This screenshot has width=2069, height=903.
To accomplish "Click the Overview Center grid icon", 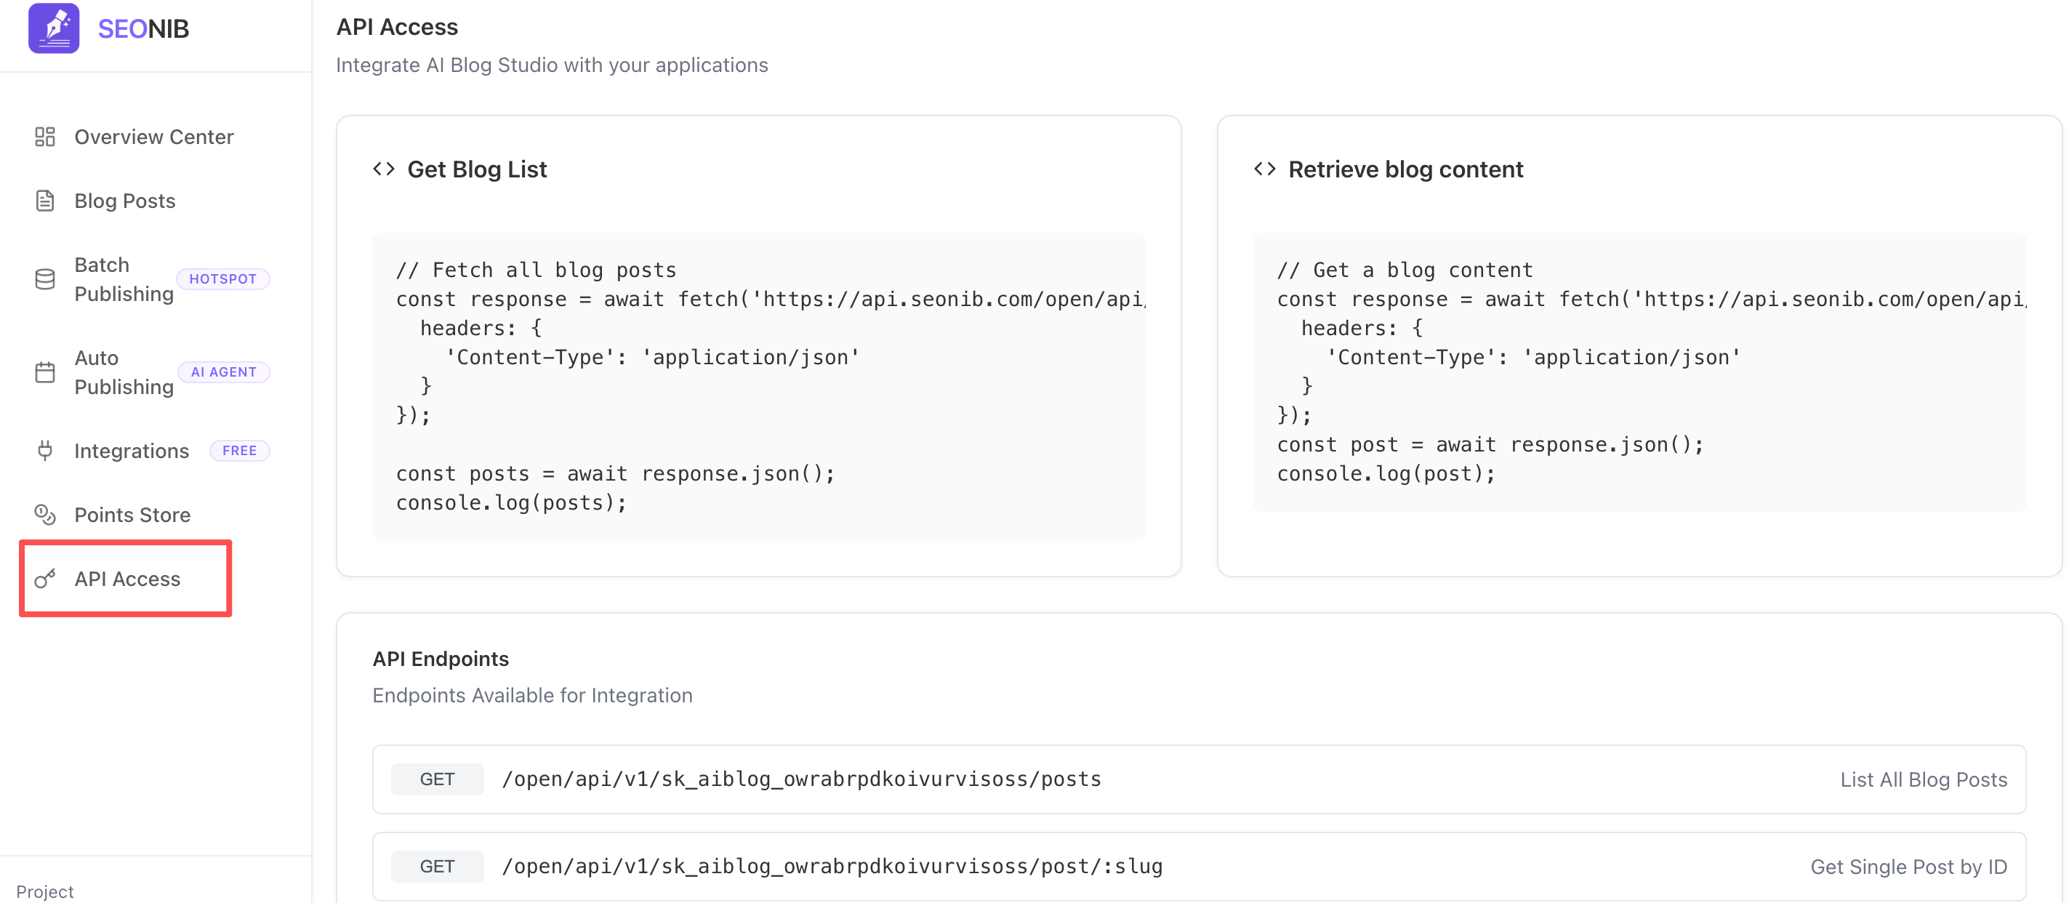I will [45, 137].
